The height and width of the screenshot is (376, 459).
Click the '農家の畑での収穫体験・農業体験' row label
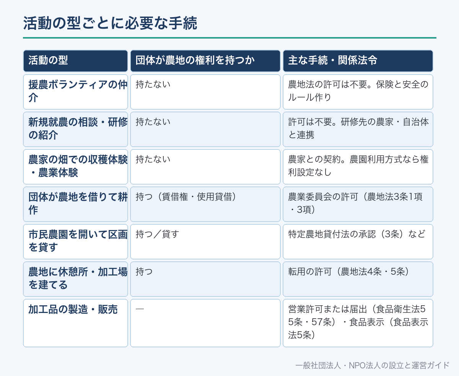pos(75,167)
